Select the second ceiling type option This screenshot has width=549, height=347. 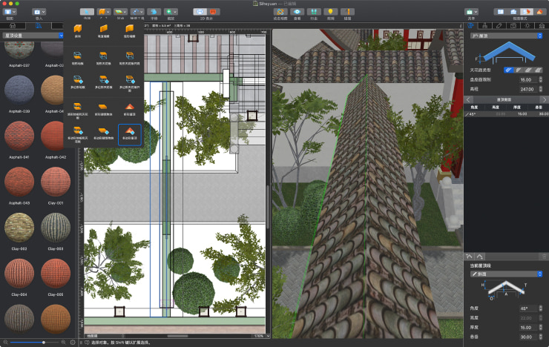pyautogui.click(x=518, y=70)
